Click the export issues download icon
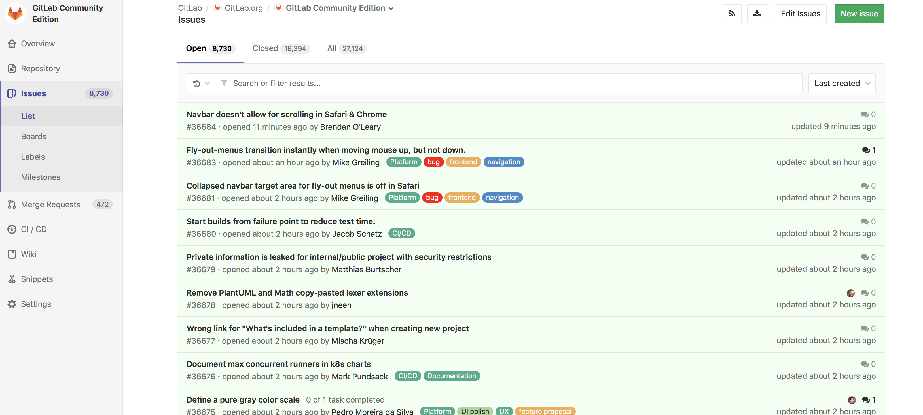 point(757,13)
